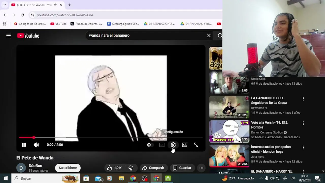Open Descarga gratis Vec bookmark
Image resolution: width=325 pixels, height=183 pixels.
[x=123, y=24]
